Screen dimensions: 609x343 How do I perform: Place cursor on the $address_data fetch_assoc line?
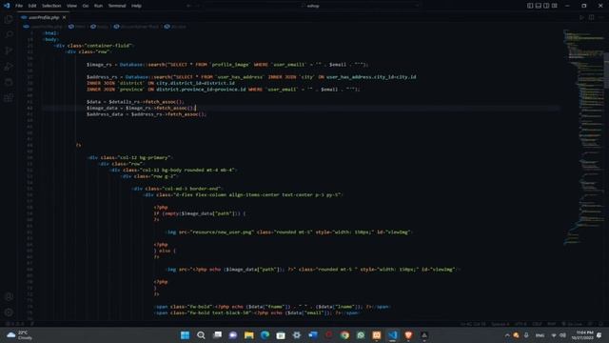click(x=147, y=114)
